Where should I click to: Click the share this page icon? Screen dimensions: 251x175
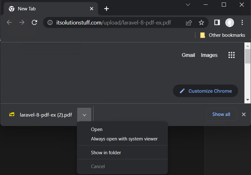[x=189, y=23]
